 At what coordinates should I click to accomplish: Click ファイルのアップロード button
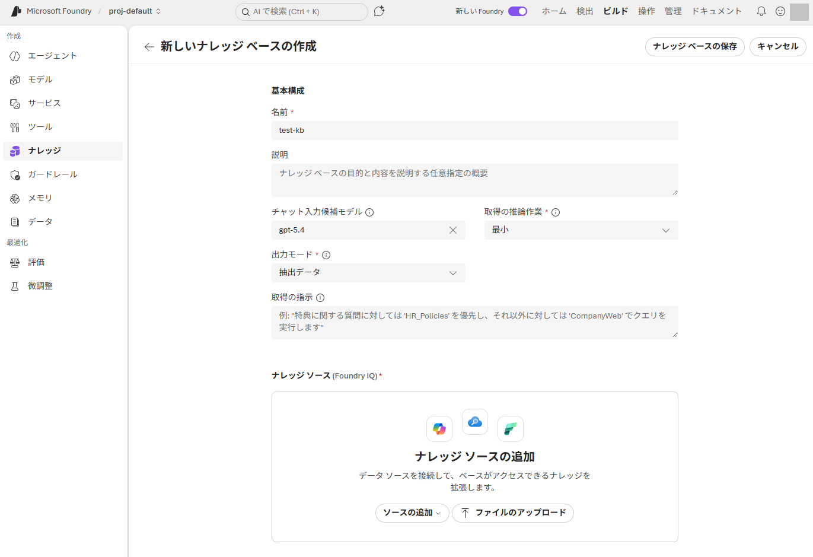(513, 513)
